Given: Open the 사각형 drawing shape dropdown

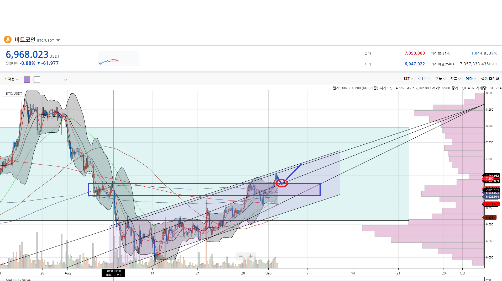Looking at the screenshot, I should point(11,79).
